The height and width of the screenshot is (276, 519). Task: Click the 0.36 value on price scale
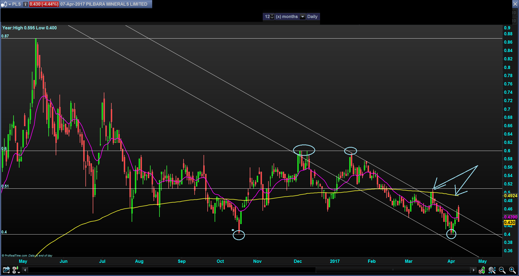click(508, 251)
